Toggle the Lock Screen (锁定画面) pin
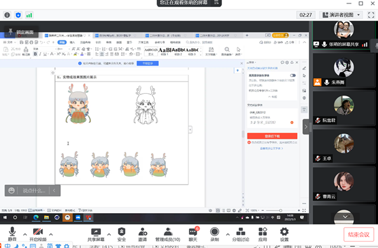Viewport: 378px width, 248px height. tap(11, 30)
